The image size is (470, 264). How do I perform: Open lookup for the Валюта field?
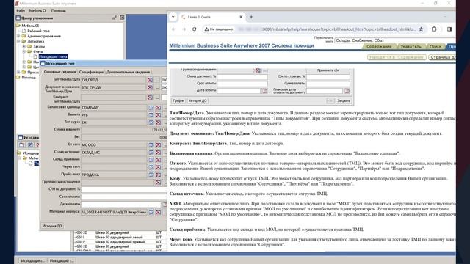151,115
